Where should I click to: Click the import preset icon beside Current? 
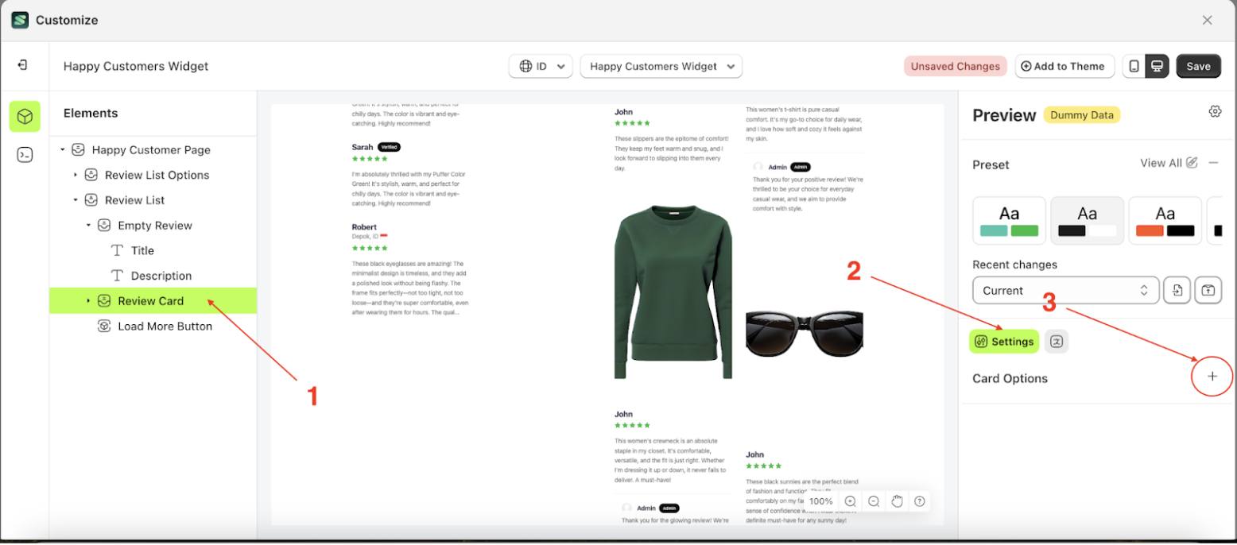point(1177,290)
